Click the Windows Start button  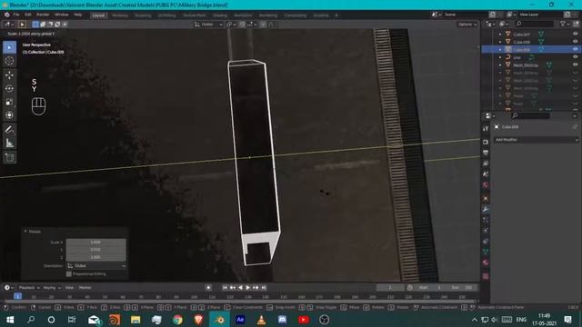(x=10, y=320)
